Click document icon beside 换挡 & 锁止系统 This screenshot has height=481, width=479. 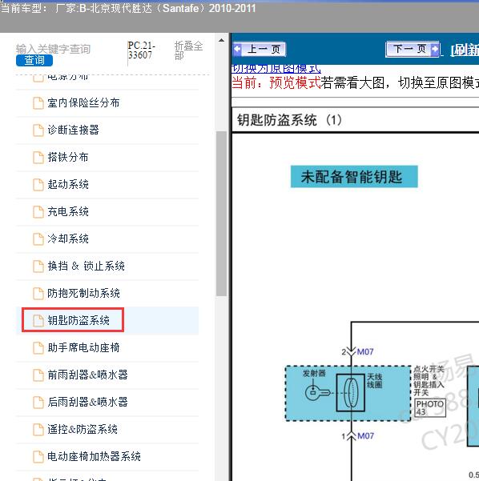[38, 266]
